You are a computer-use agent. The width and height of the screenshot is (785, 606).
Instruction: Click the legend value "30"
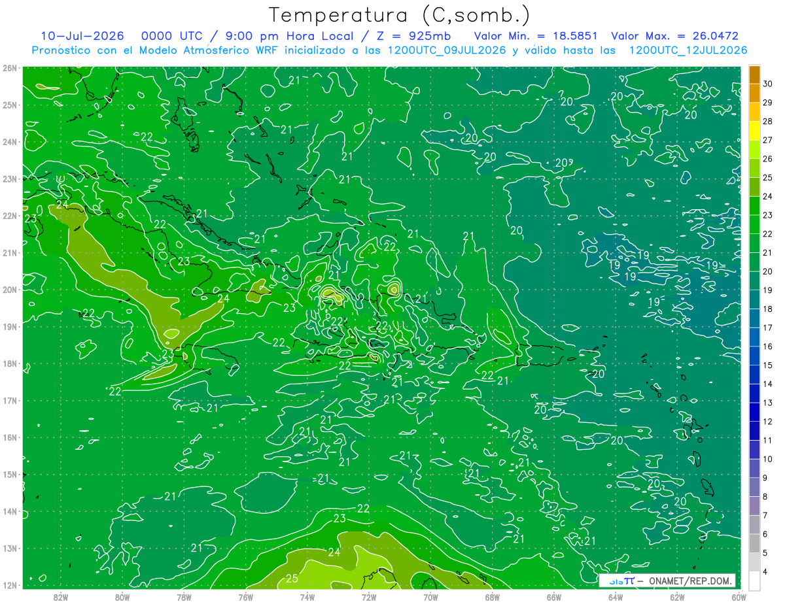pos(767,84)
